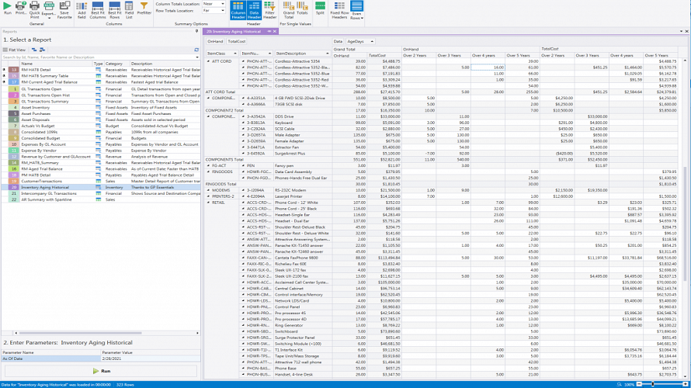
Task: Pin the Reports panel
Action: pyautogui.click(x=196, y=31)
